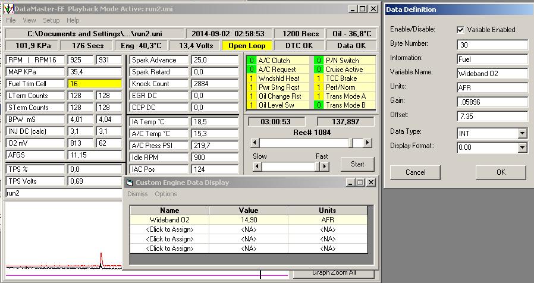Click the red spike in the graph
The height and width of the screenshot is (283, 534).
101,260
